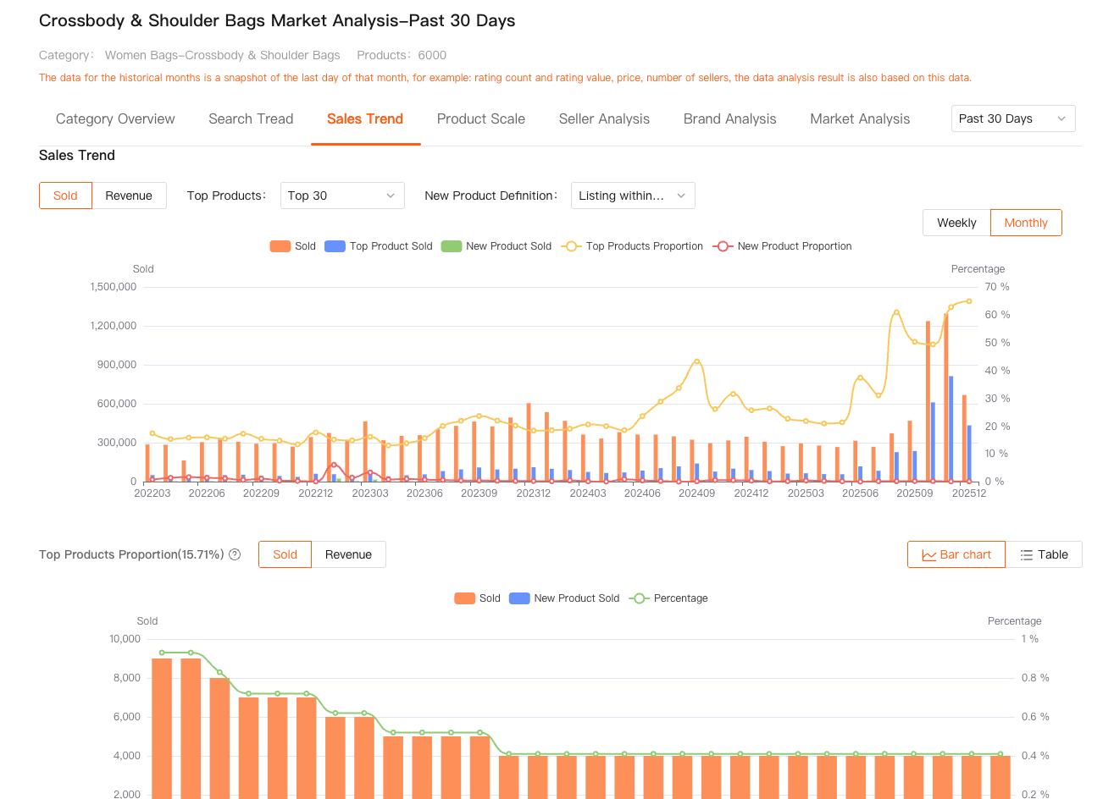Click the Bar chart line icon
The image size is (1103, 799).
click(x=928, y=555)
